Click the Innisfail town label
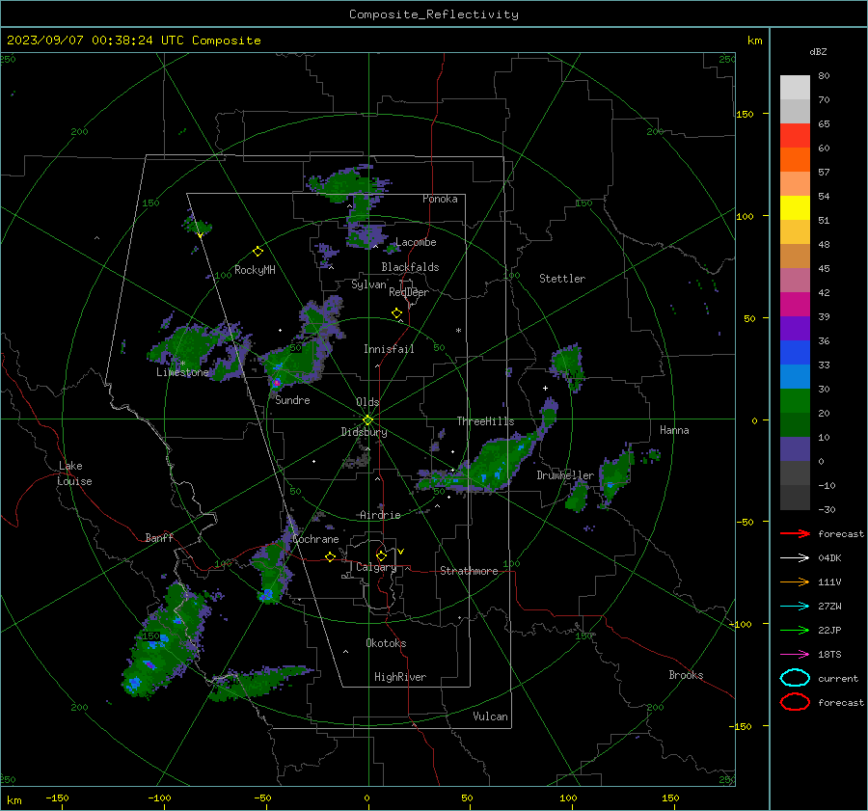This screenshot has width=868, height=811. (x=389, y=349)
